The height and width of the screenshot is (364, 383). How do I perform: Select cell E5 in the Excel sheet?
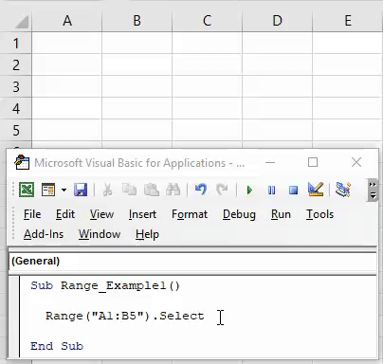coord(348,130)
